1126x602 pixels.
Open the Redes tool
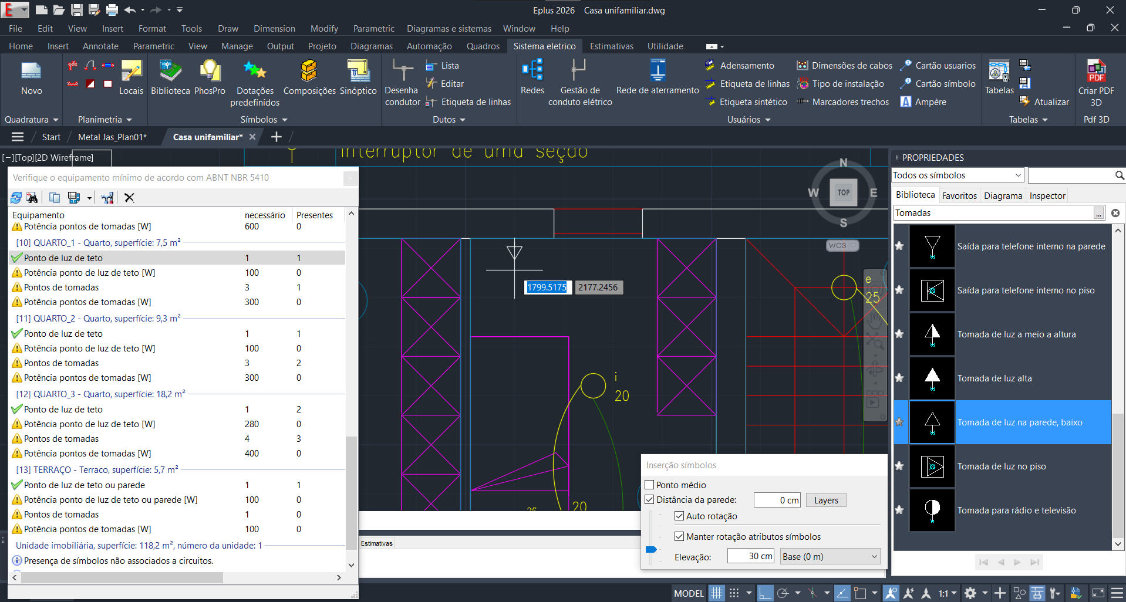point(532,72)
